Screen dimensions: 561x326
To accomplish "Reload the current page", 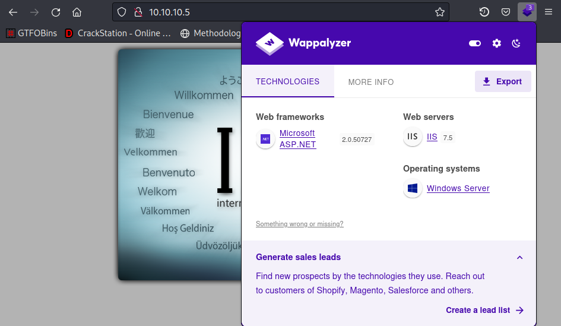I will (56, 12).
